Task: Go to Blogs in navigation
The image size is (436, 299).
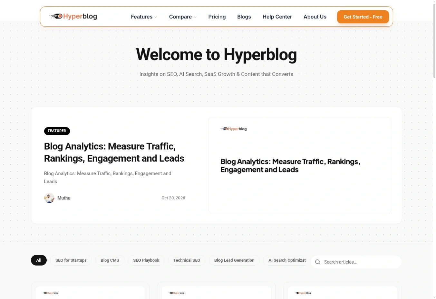Action: click(244, 17)
